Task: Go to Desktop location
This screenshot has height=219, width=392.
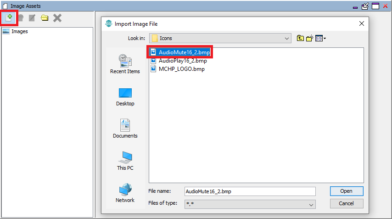Action: tap(125, 97)
